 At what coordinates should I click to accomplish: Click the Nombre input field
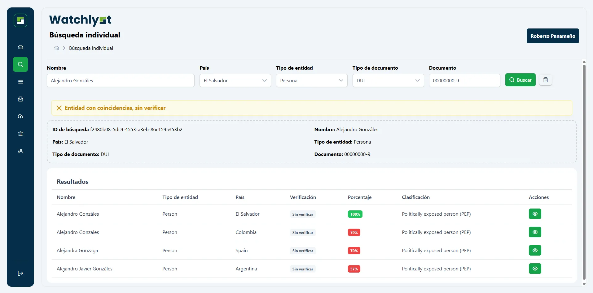pos(121,80)
